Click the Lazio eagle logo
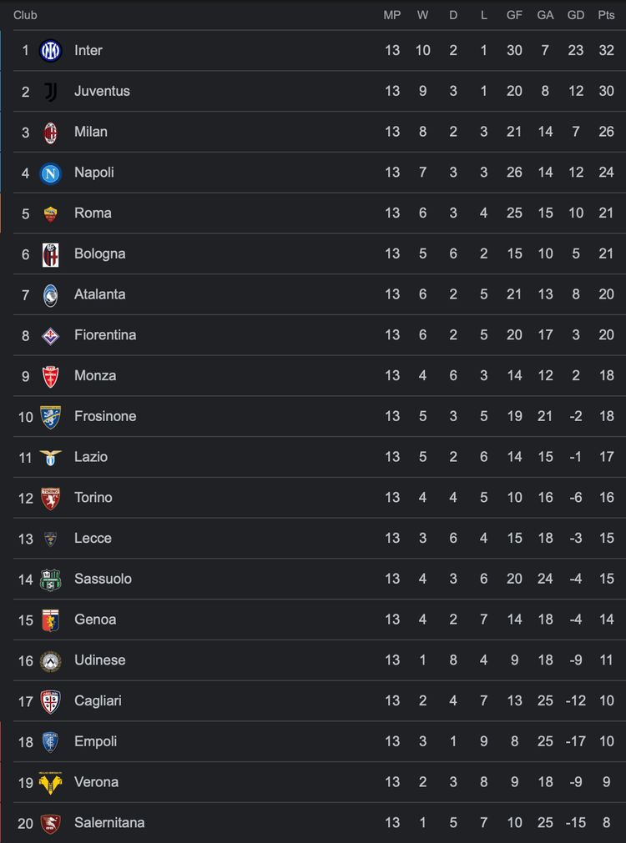626x843 pixels. point(51,458)
